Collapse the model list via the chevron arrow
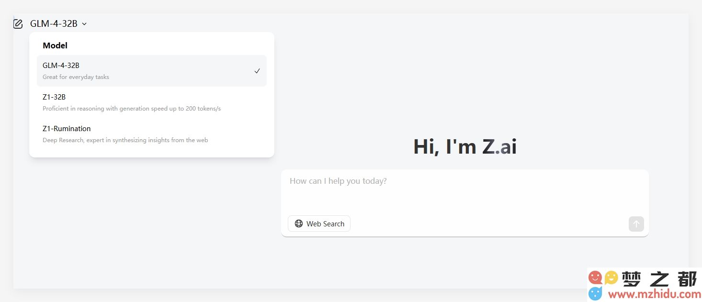 pyautogui.click(x=84, y=24)
